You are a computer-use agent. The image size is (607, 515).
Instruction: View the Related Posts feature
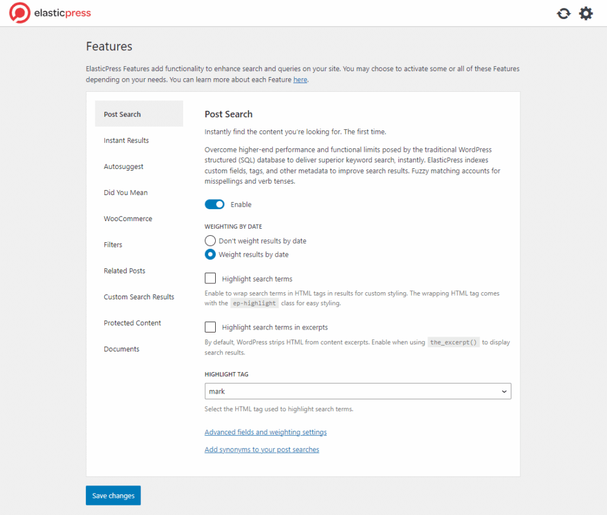click(124, 271)
